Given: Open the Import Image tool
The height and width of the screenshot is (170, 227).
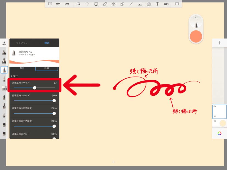Looking at the screenshot, I should coord(140,4).
